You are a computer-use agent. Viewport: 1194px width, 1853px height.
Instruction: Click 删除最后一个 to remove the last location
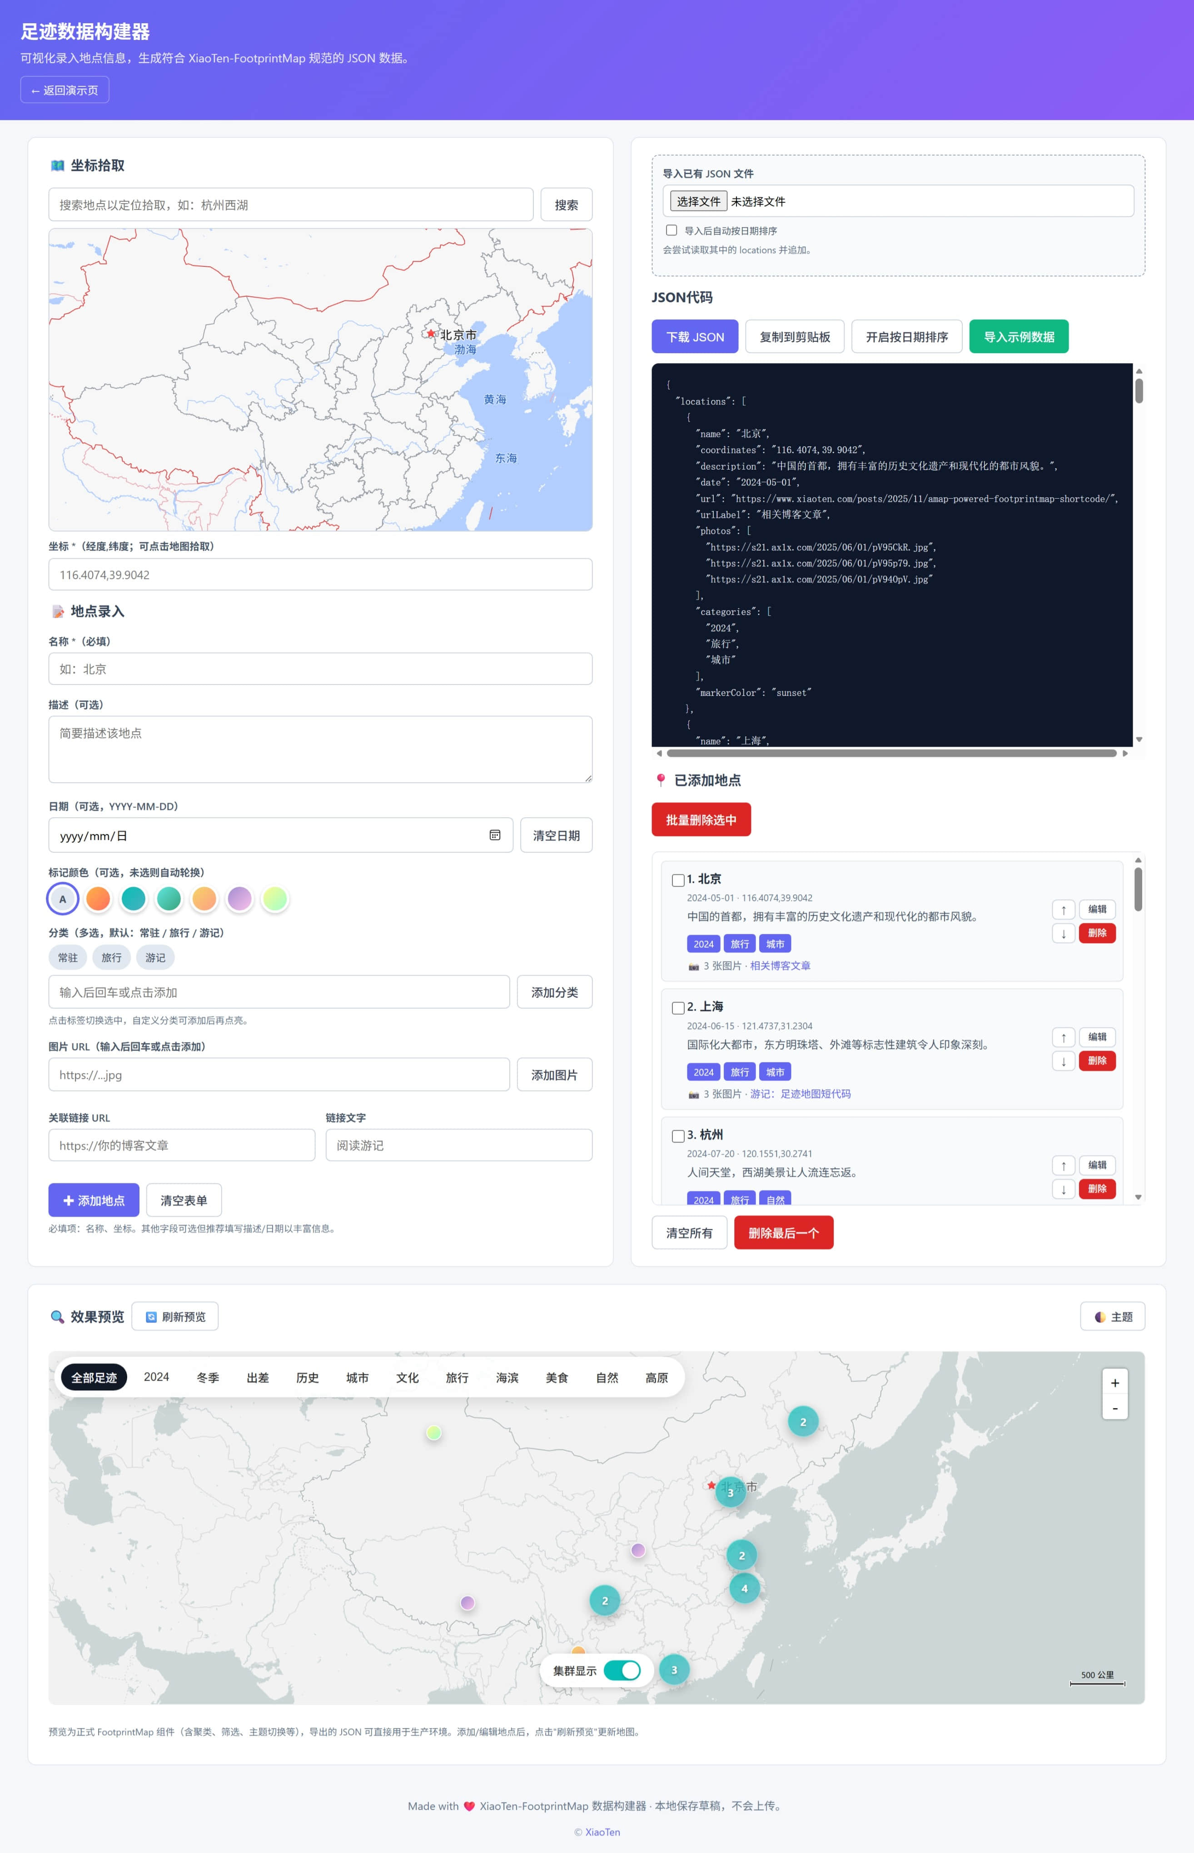coord(784,1233)
